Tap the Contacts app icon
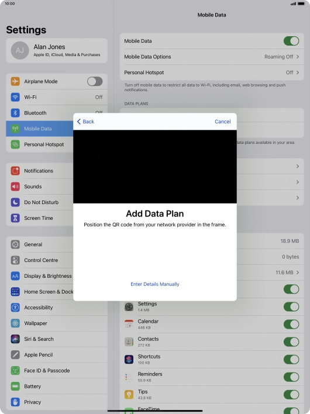The height and width of the screenshot is (414, 310). pos(129,342)
